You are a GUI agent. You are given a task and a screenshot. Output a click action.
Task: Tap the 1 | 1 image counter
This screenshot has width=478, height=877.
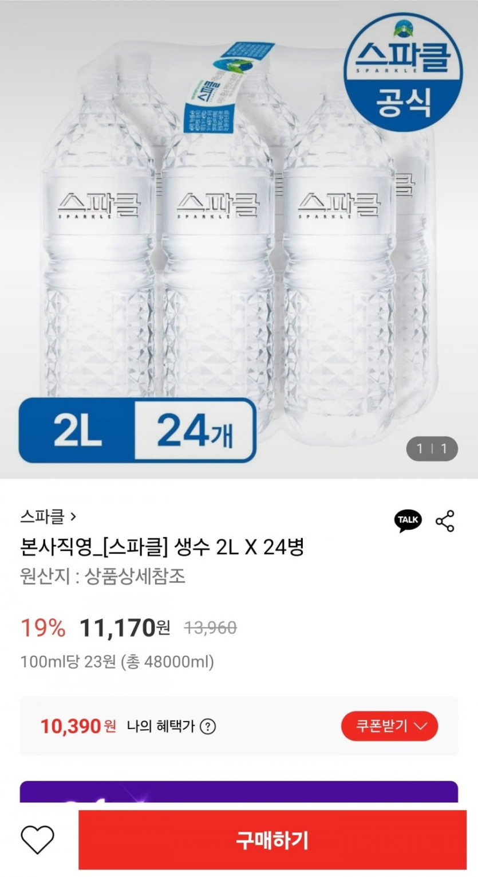tap(432, 449)
